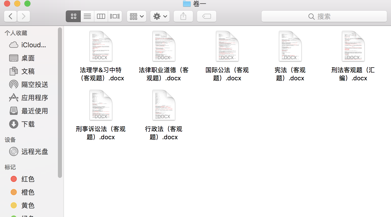Go back with the left arrow
Screen dimensions: 391x217
point(10,16)
